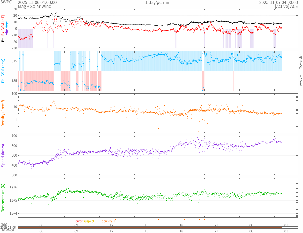Click the 100 tick on Density axis
The width and height of the screenshot is (303, 233).
14,94
